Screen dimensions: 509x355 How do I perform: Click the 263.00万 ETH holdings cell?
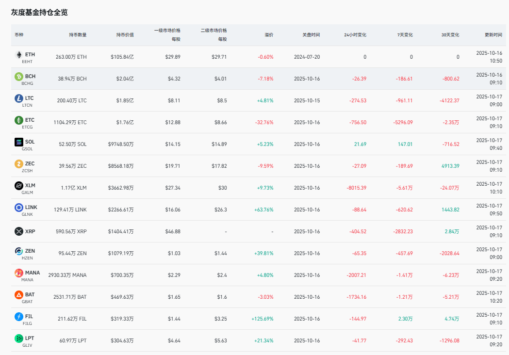pyautogui.click(x=71, y=57)
